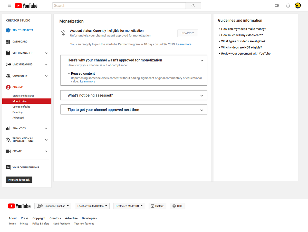Expand the Create section
Viewport: 308px width, 232px height.
point(46,151)
